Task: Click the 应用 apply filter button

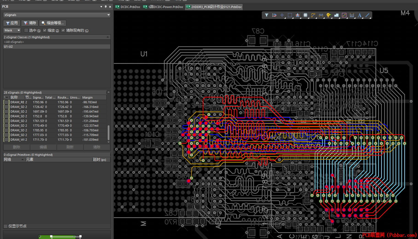Action: 12,23
